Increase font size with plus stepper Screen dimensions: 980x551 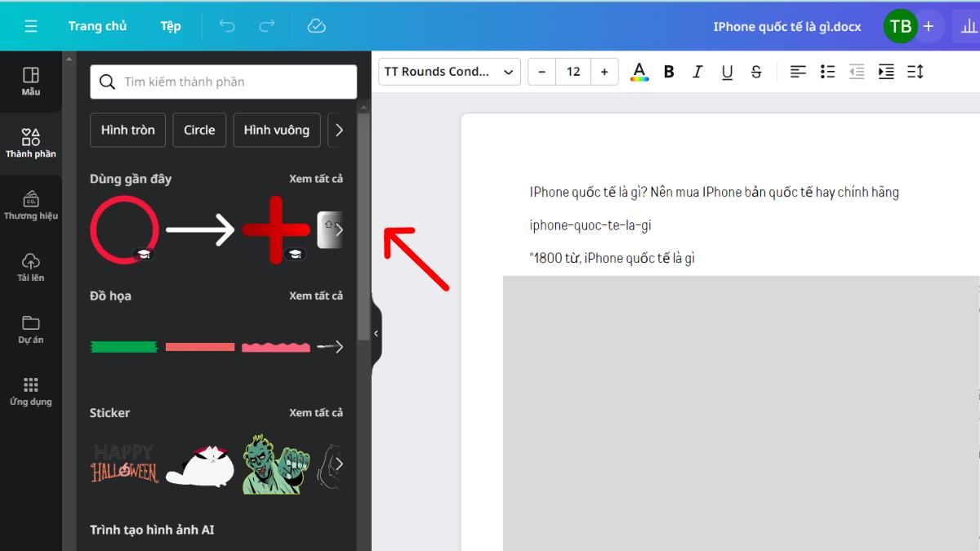(x=604, y=72)
